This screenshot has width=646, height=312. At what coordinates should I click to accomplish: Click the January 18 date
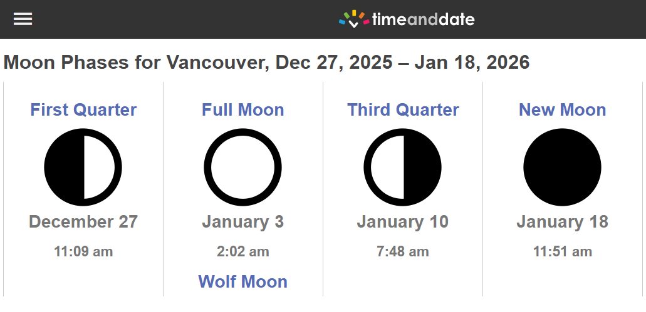tap(563, 221)
